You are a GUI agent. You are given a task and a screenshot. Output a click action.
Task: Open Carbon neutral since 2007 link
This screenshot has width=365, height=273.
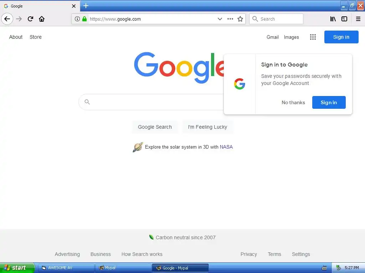185,237
